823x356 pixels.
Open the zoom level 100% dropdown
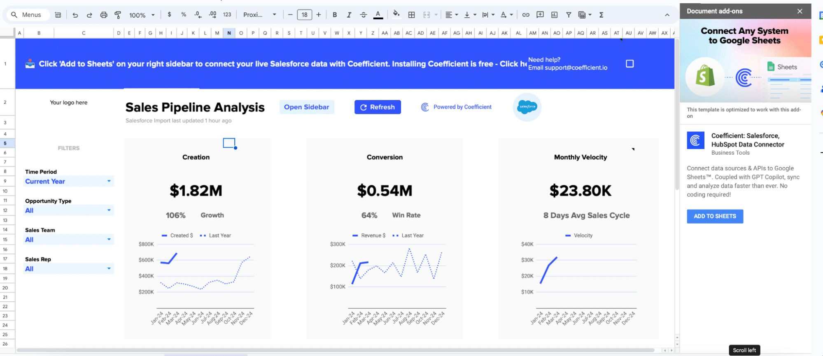[142, 15]
